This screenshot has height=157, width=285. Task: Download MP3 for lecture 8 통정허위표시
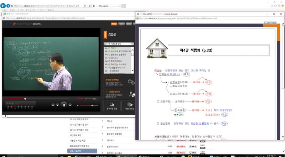point(193,146)
